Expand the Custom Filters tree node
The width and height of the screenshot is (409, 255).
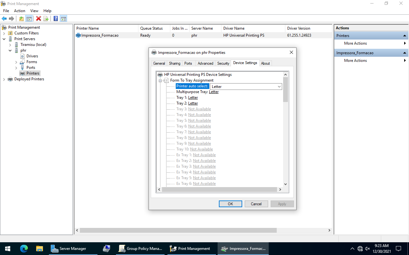4,33
